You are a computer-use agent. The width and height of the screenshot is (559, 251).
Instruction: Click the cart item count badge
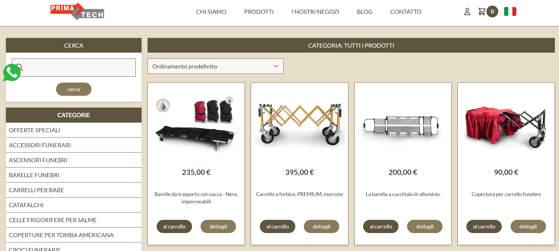[x=492, y=12]
